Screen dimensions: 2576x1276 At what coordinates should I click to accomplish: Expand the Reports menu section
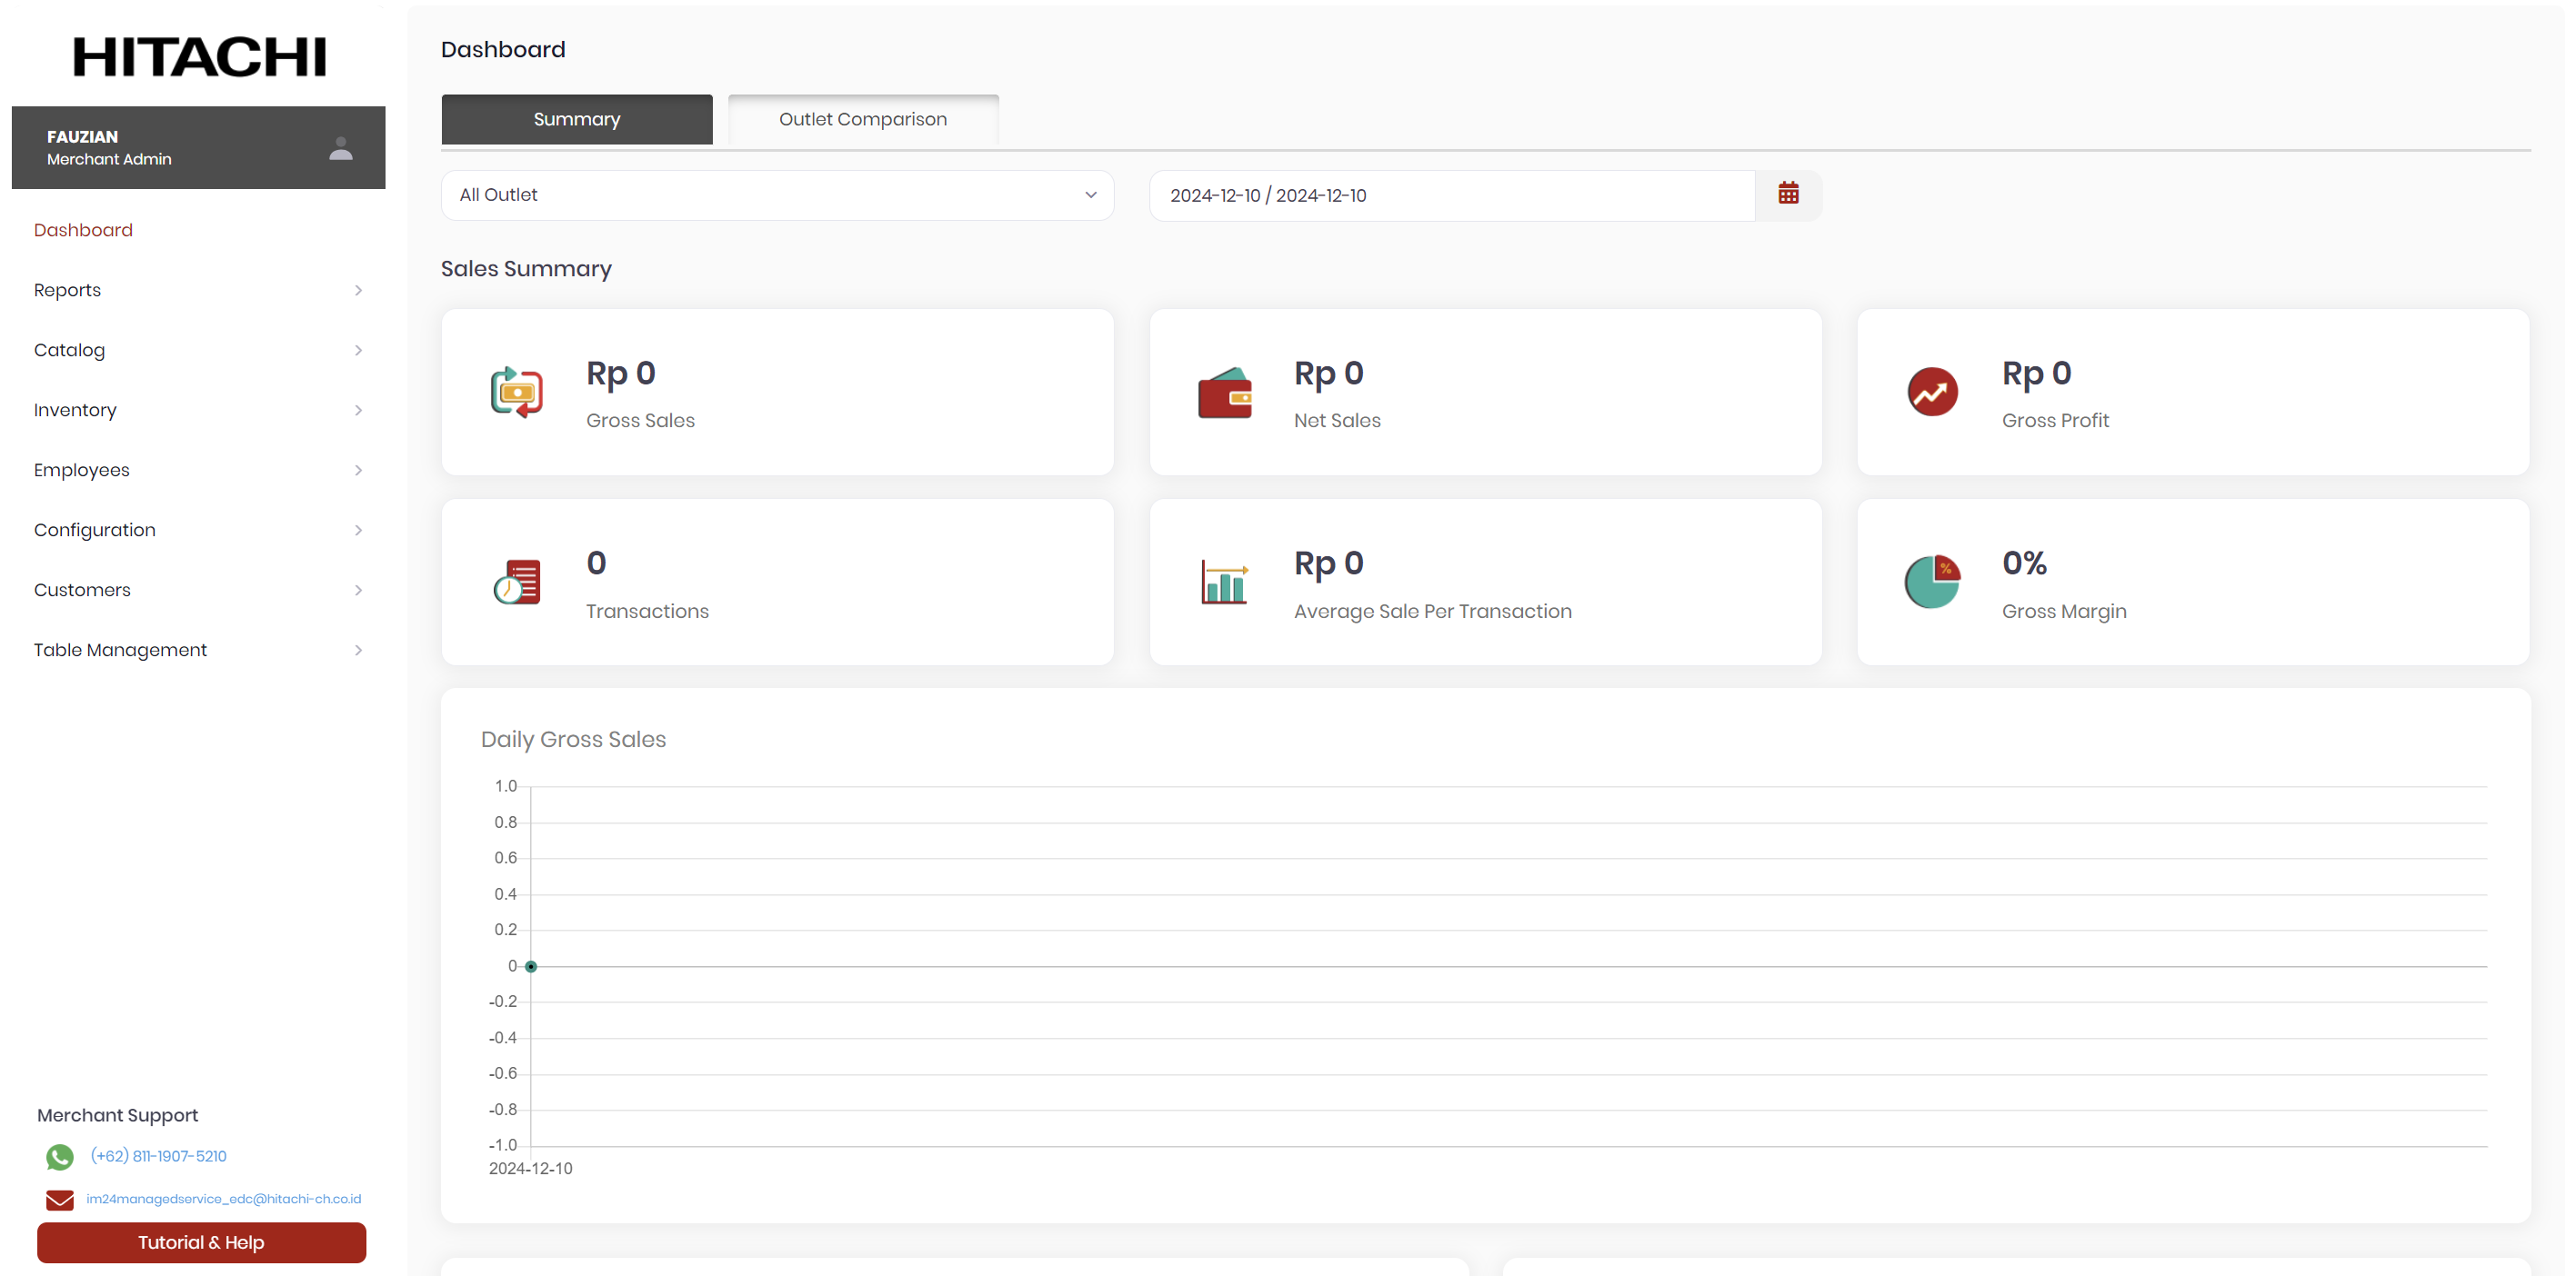click(x=198, y=290)
